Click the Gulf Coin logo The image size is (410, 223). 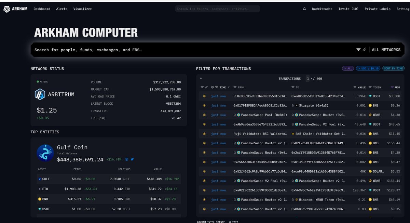tap(45, 153)
